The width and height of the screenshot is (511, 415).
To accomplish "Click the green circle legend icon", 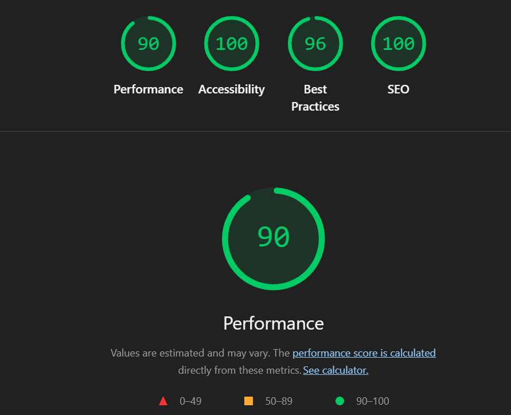I will click(x=340, y=401).
